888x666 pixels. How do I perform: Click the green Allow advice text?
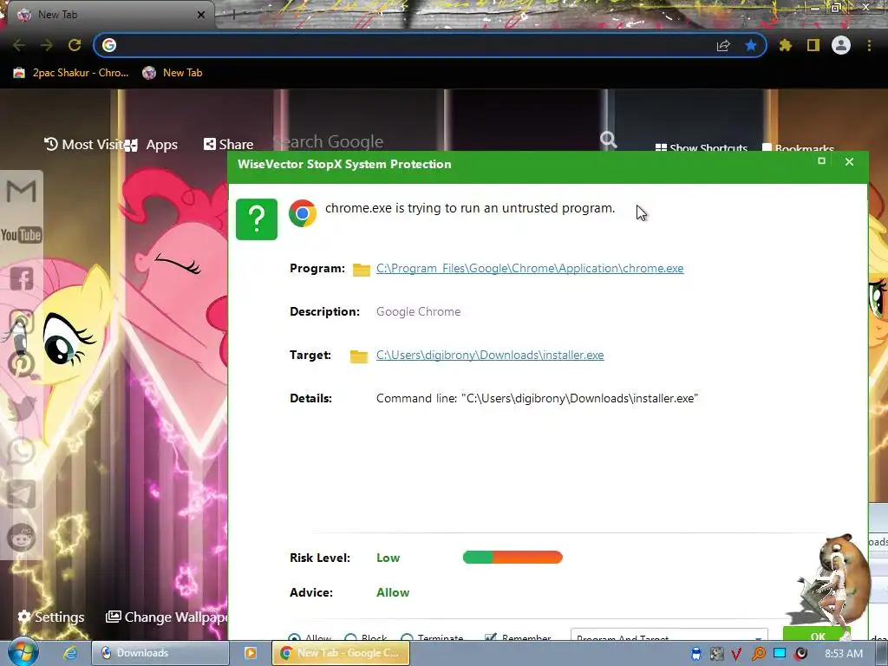[x=393, y=592]
